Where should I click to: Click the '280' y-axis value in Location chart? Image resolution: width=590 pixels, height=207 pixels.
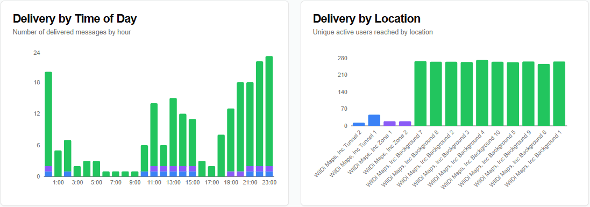point(342,58)
